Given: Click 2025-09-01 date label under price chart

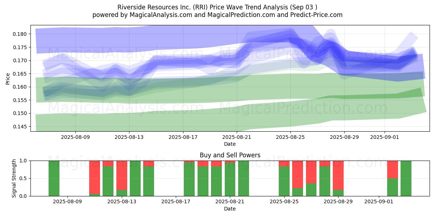Looking at the screenshot, I should point(385,137).
